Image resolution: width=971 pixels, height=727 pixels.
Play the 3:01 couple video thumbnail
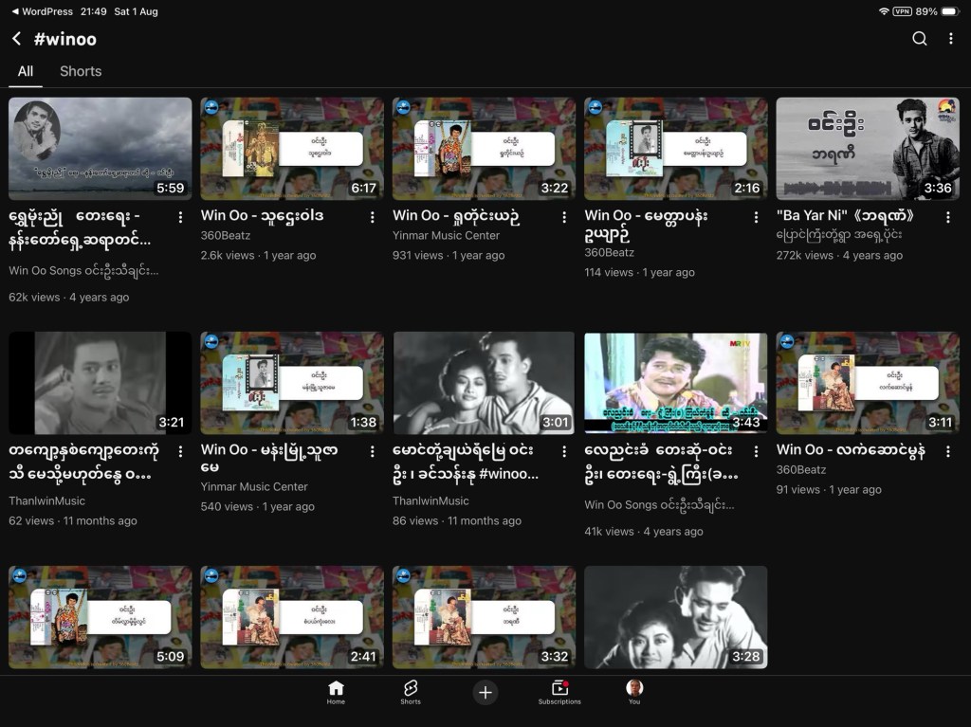pyautogui.click(x=485, y=383)
